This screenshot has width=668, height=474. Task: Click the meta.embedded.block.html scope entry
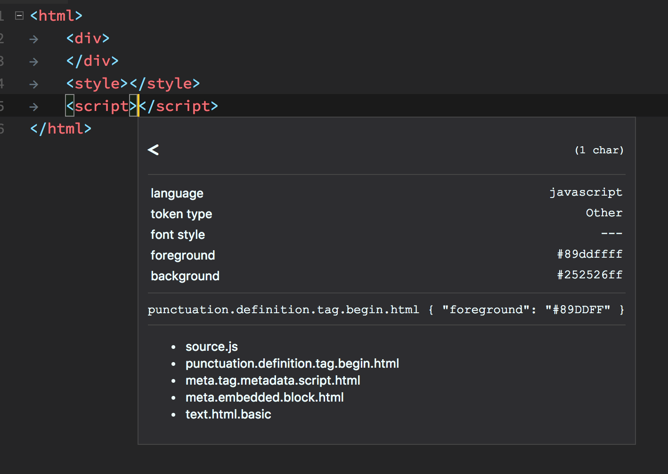click(x=264, y=397)
